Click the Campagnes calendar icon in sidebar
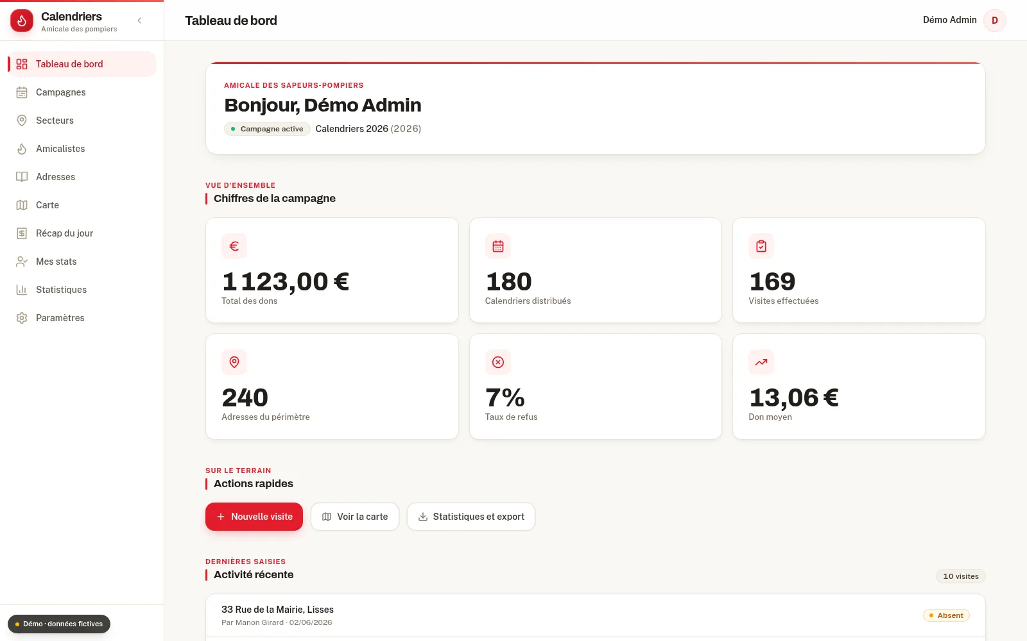1027x641 pixels. pyautogui.click(x=22, y=92)
